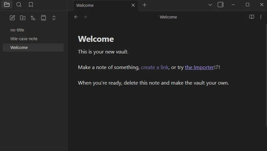Open the file explorer sidebar tab

pyautogui.click(x=7, y=5)
